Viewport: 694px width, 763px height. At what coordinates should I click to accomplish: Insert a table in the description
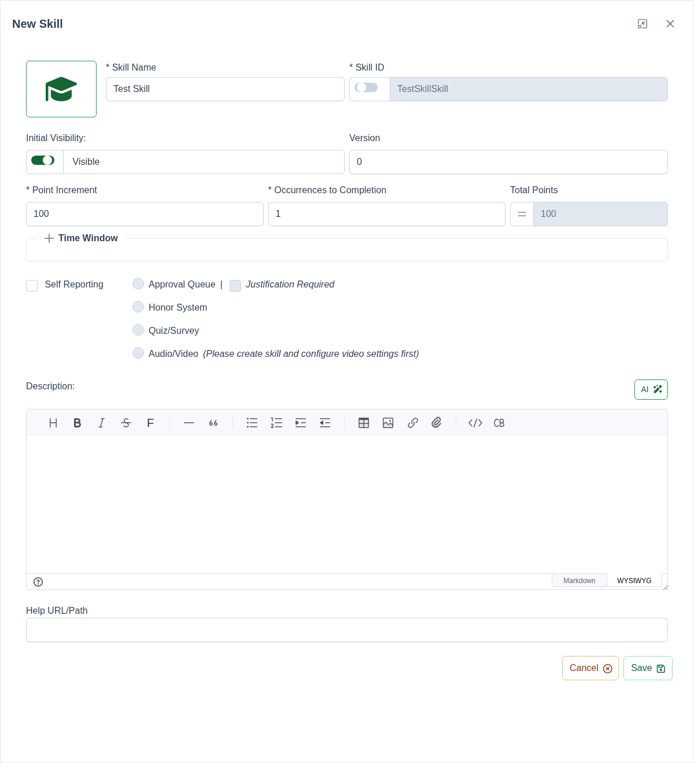364,423
